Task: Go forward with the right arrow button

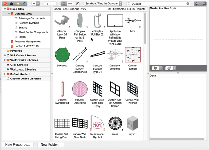Action: tap(53, 4)
